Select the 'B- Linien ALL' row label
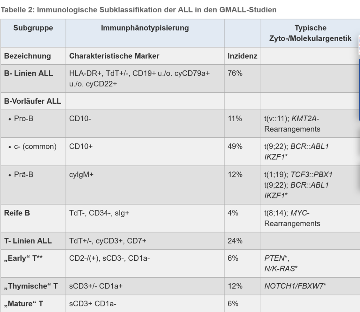Image resolution: width=360 pixels, height=312 pixels. 28,73
